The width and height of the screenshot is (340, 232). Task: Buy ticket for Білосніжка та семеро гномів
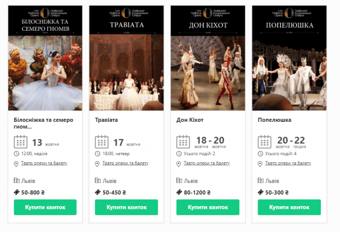45,207
